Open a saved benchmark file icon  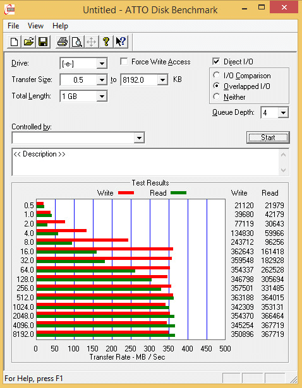(28, 42)
